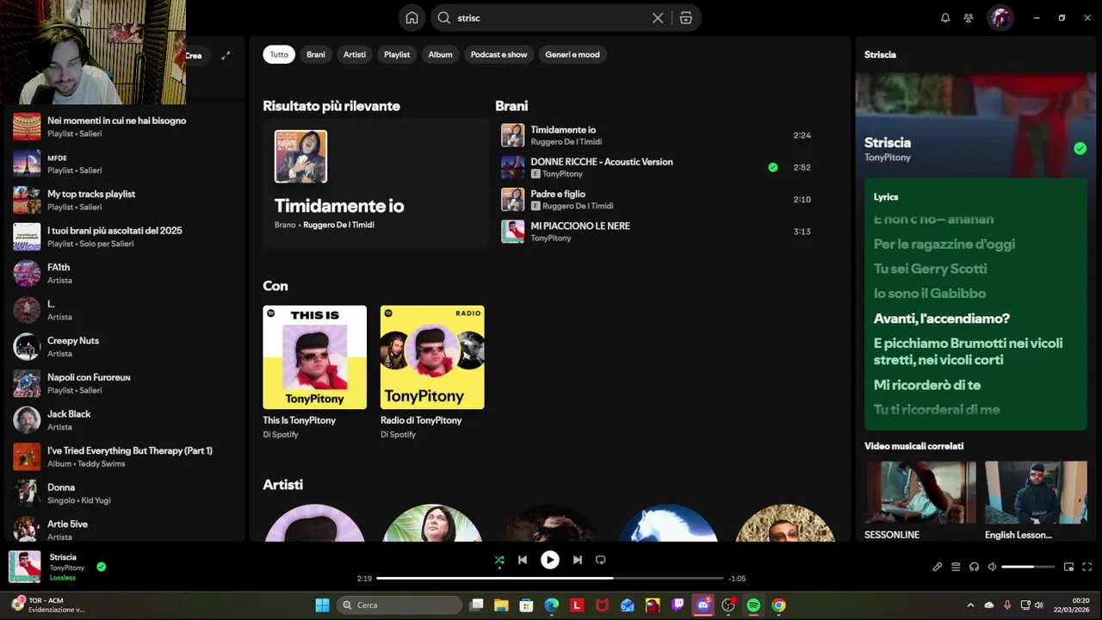Image resolution: width=1102 pixels, height=620 pixels.
Task: Select the Playlist filter chip
Action: [x=397, y=54]
